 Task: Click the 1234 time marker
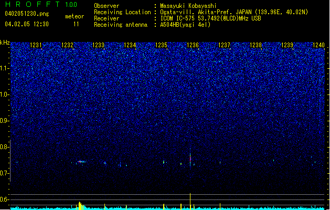[130, 45]
